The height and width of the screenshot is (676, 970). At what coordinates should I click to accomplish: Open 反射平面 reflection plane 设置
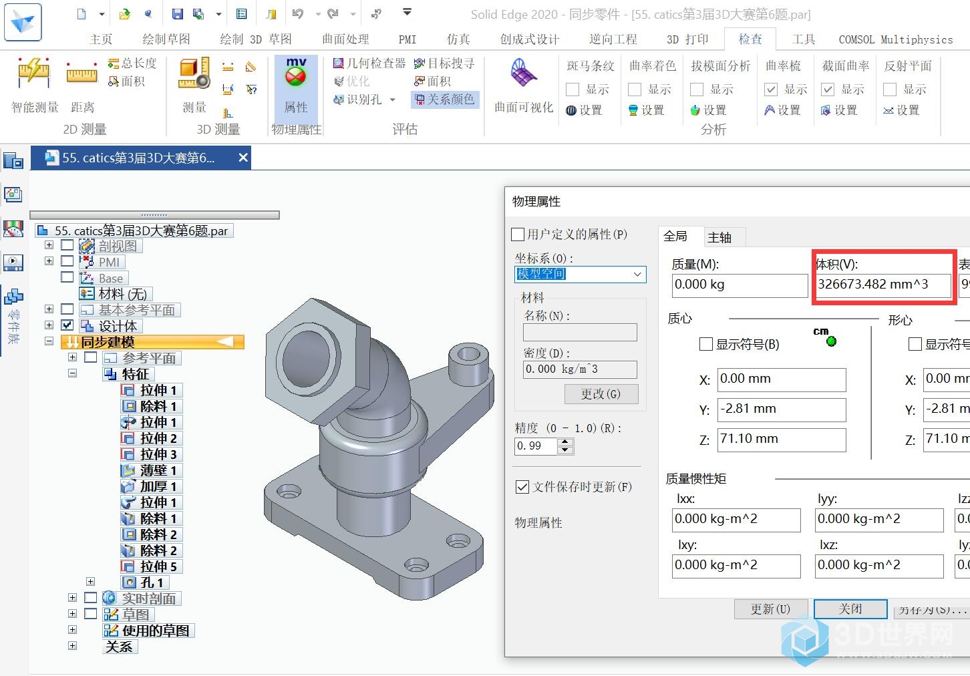tap(901, 110)
